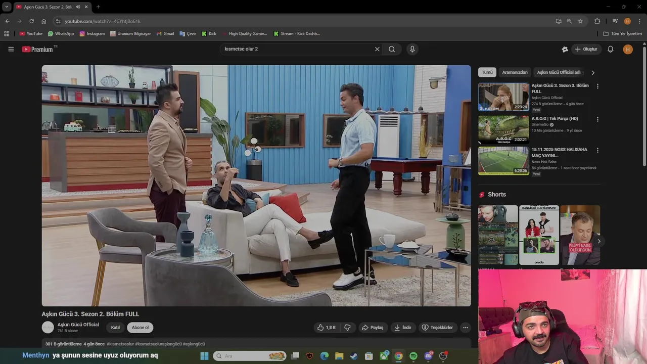647x364 pixels.
Task: Open the Short labeled HANGİSİNİ KURTARIRSIN
Action: point(539,235)
